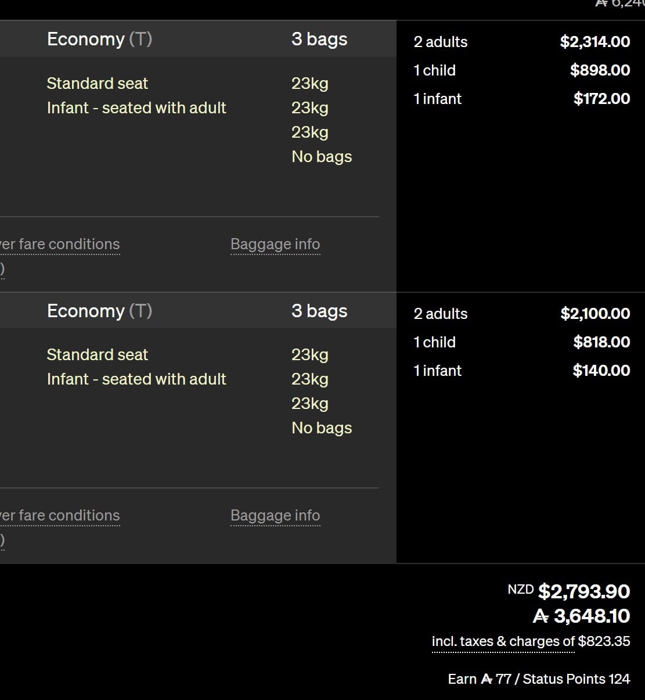Click the NZD $2,793.90 total price
Image resolution: width=645 pixels, height=700 pixels.
click(583, 591)
